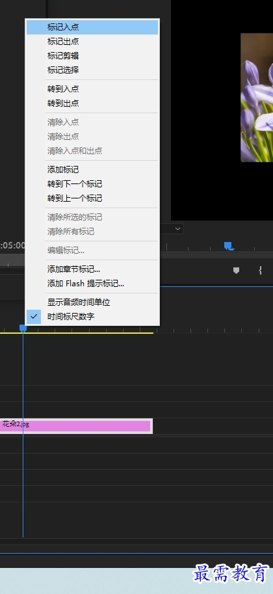Select the 花朵2.jpg clip in the timeline
This screenshot has width=273, height=594.
(x=76, y=426)
